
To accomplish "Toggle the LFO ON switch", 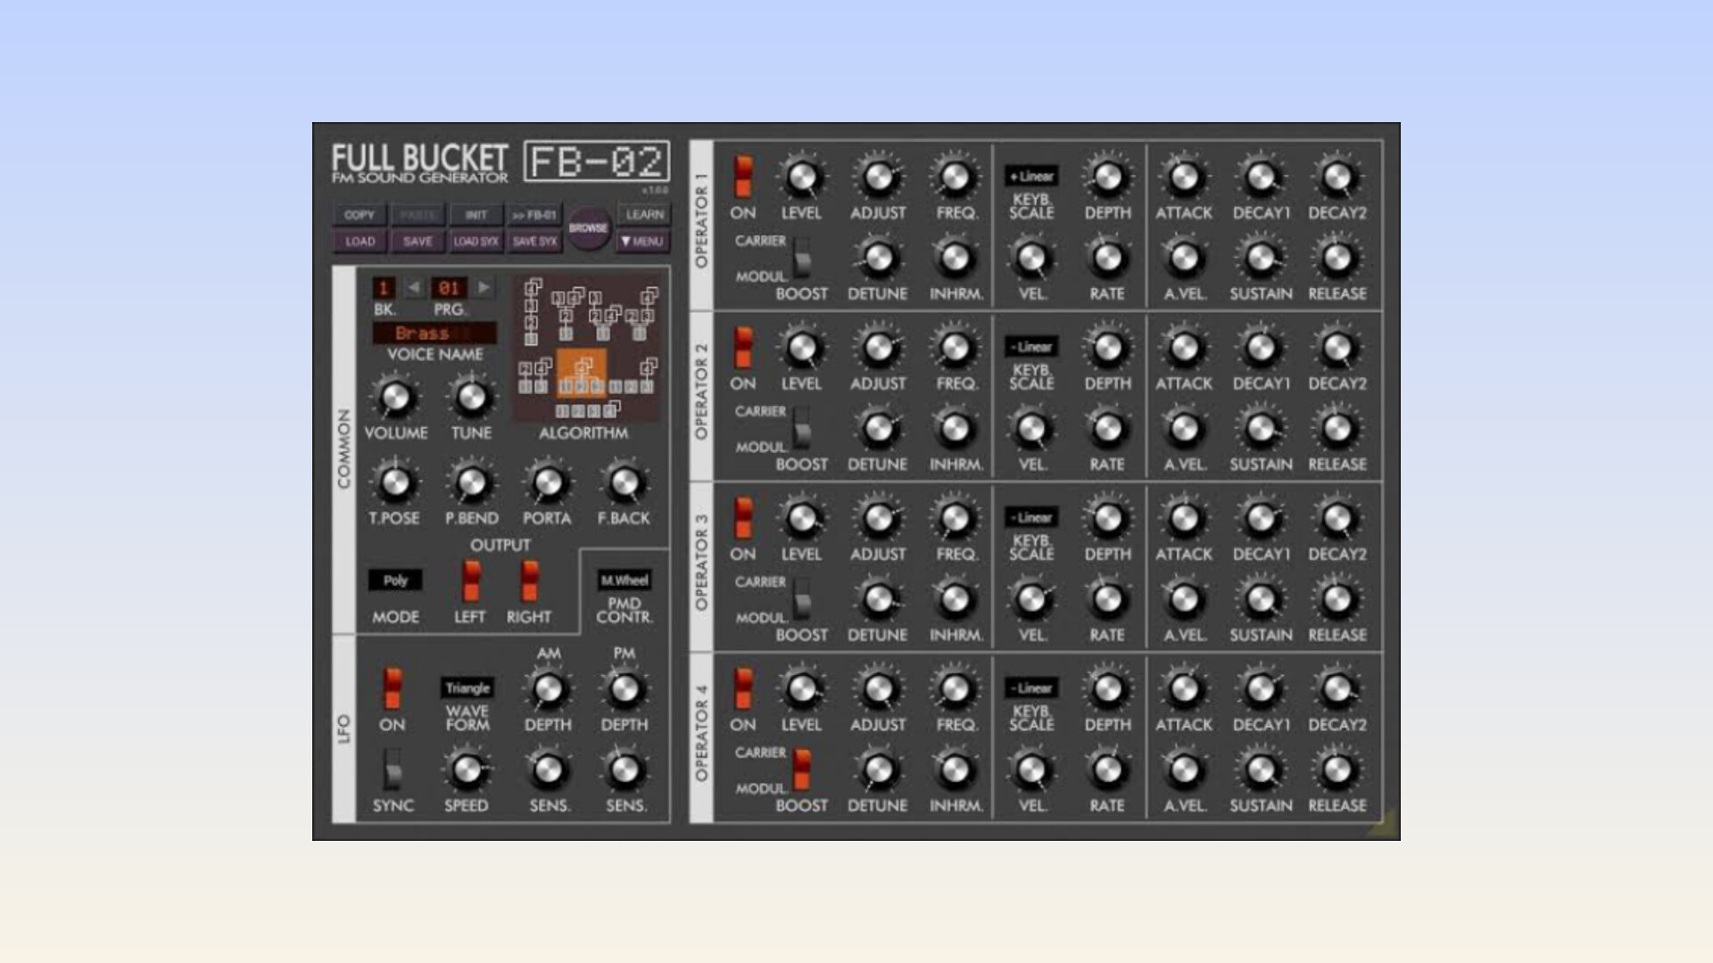I will [392, 687].
